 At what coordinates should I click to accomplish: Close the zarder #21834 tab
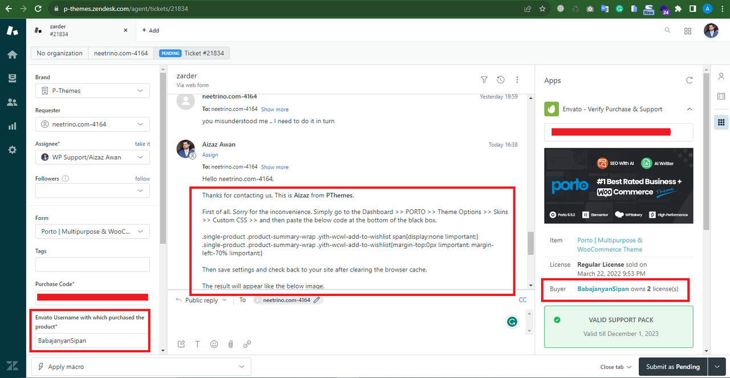[x=126, y=30]
